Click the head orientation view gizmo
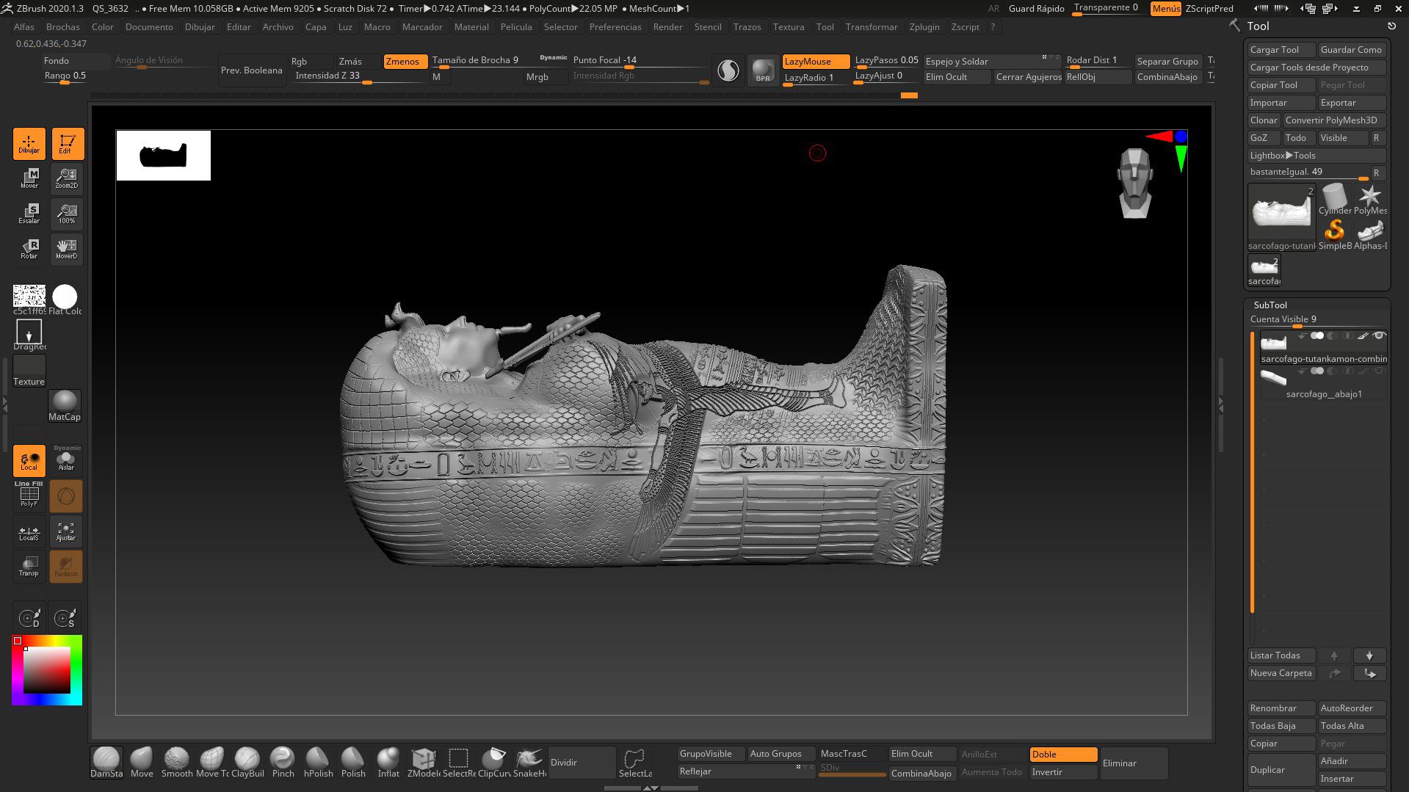This screenshot has width=1409, height=792. (1135, 184)
